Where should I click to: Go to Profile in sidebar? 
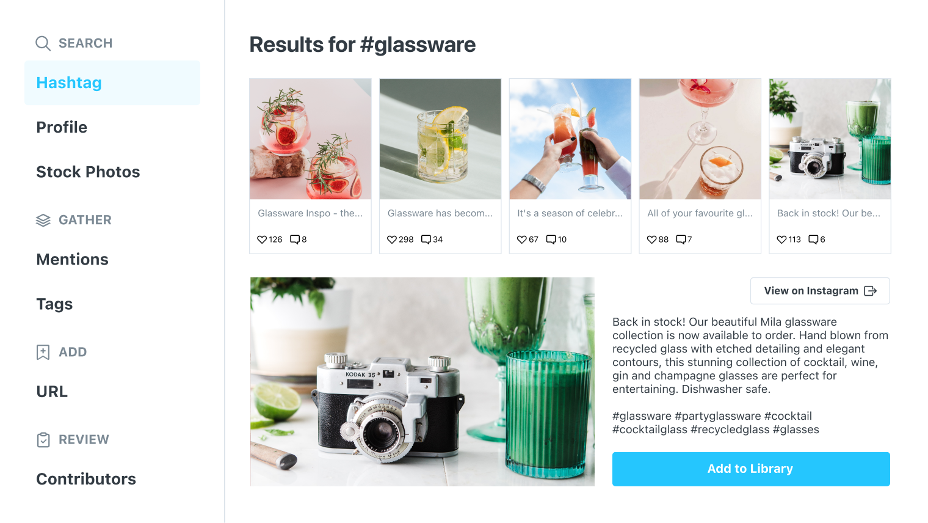62,127
